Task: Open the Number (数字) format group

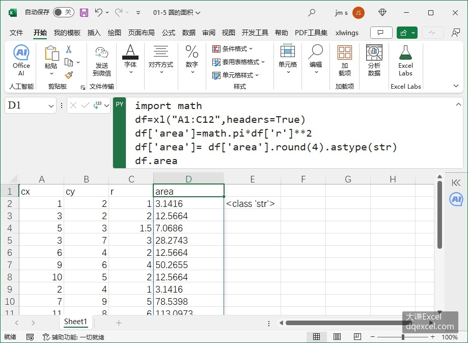Action: [192, 60]
